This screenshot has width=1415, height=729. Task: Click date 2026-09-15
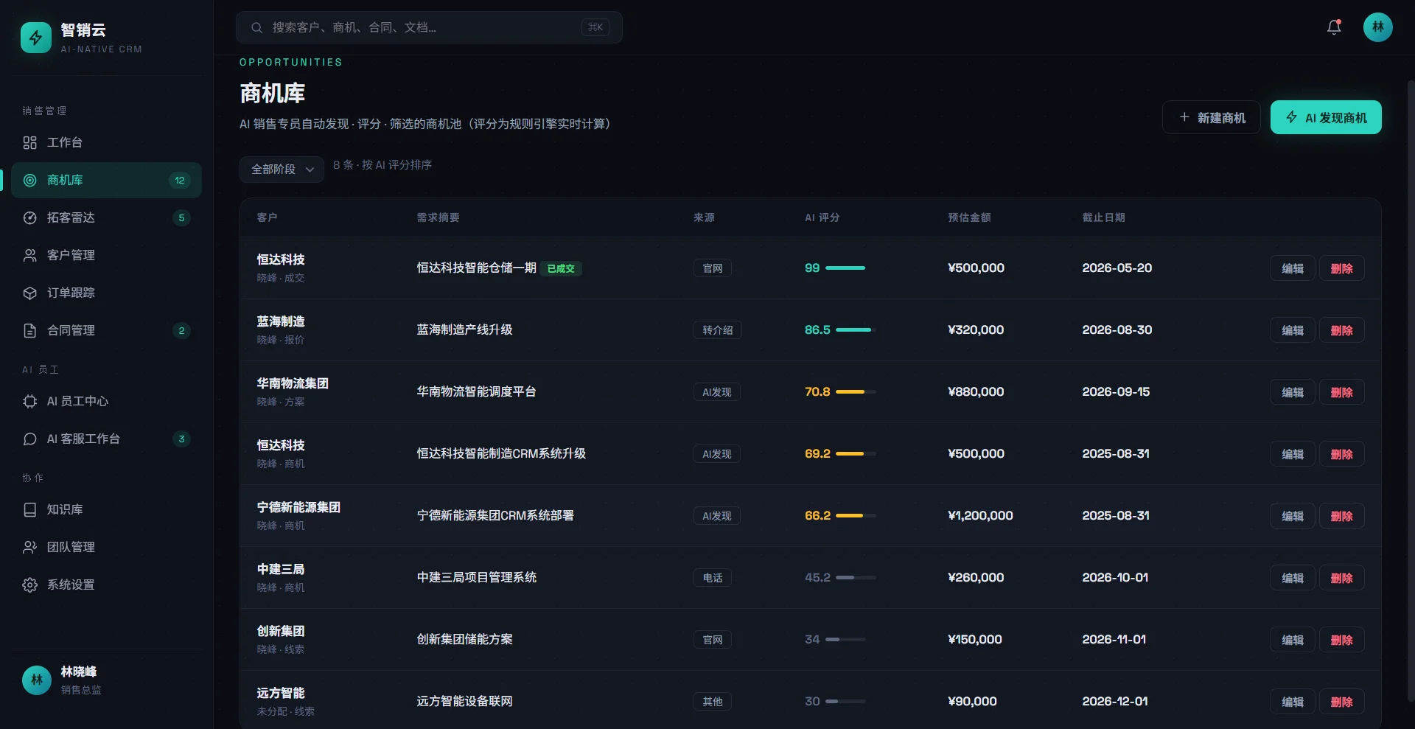(x=1116, y=391)
